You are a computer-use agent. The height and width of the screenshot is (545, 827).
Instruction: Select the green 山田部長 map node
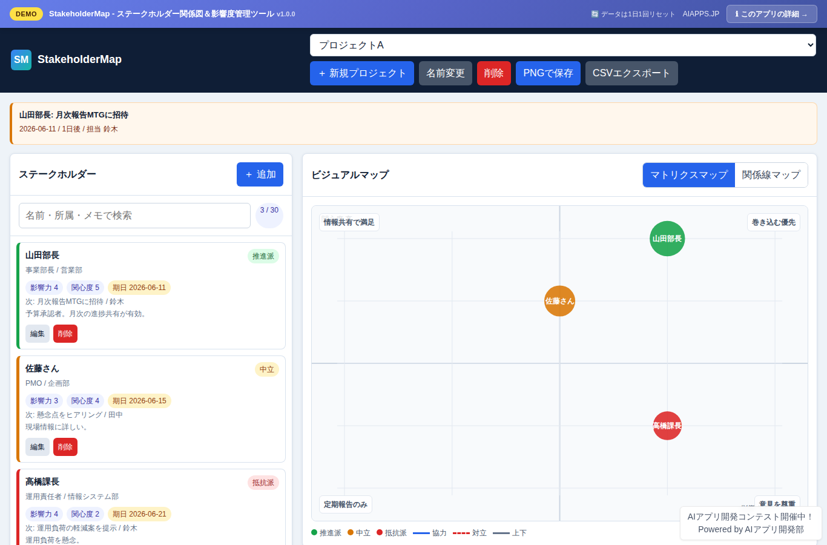pyautogui.click(x=667, y=239)
